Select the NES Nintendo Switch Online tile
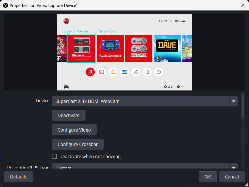 (82, 48)
